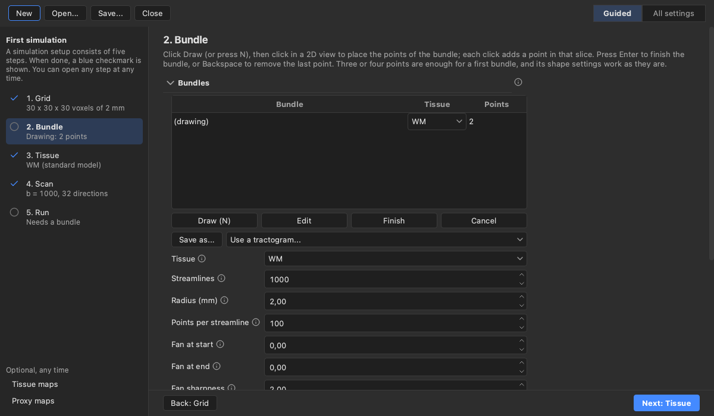
Task: Open step 1. Grid in sidebar
Action: coord(74,103)
